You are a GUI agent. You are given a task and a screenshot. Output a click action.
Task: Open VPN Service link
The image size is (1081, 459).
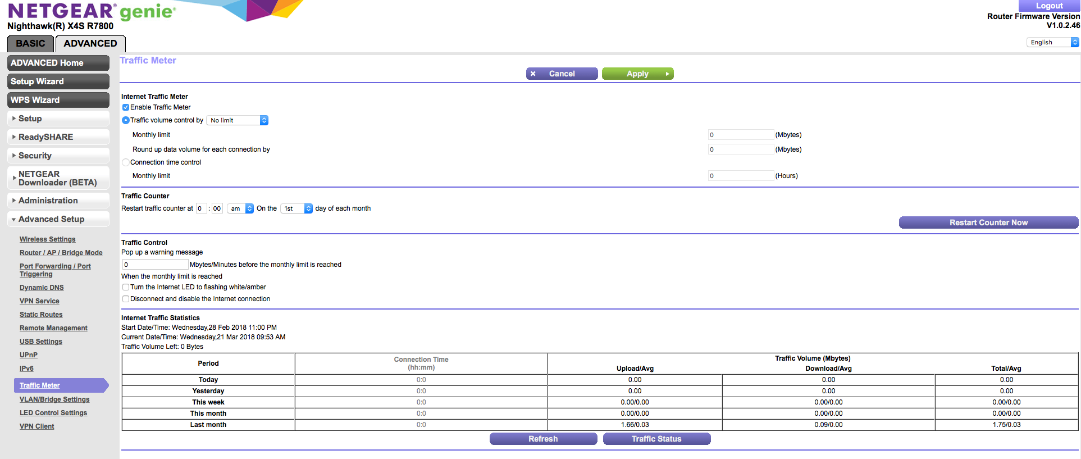[x=39, y=301]
